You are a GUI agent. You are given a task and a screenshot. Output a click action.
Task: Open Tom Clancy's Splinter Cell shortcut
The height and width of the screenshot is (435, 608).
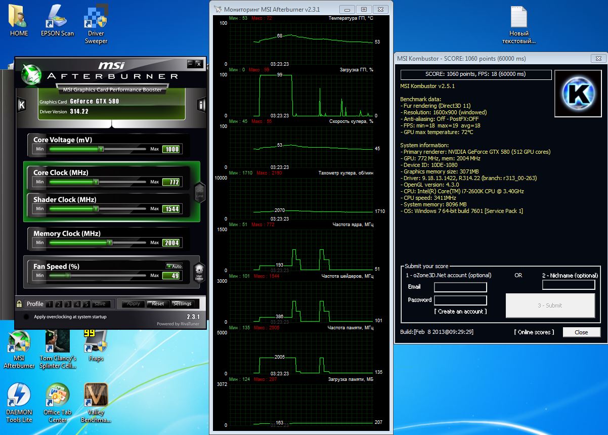pyautogui.click(x=58, y=350)
